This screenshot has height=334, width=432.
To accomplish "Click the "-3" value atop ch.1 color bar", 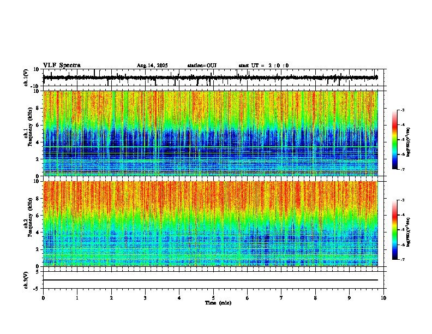I will (x=402, y=110).
